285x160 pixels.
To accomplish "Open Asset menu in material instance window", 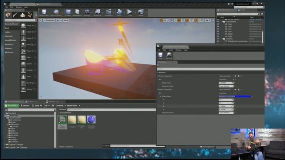I will (x=171, y=50).
